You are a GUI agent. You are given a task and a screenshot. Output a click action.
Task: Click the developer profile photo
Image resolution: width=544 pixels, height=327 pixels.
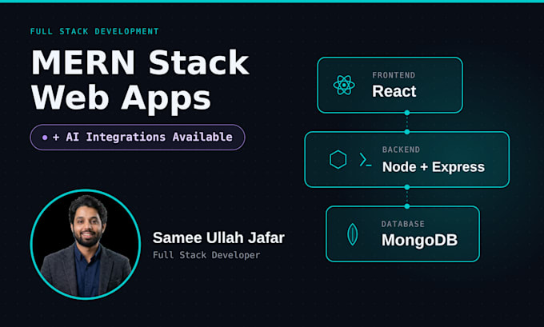86,245
